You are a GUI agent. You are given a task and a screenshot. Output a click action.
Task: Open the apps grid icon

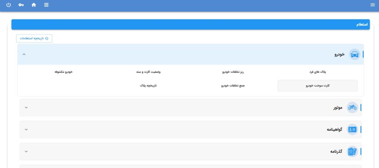click(x=46, y=5)
